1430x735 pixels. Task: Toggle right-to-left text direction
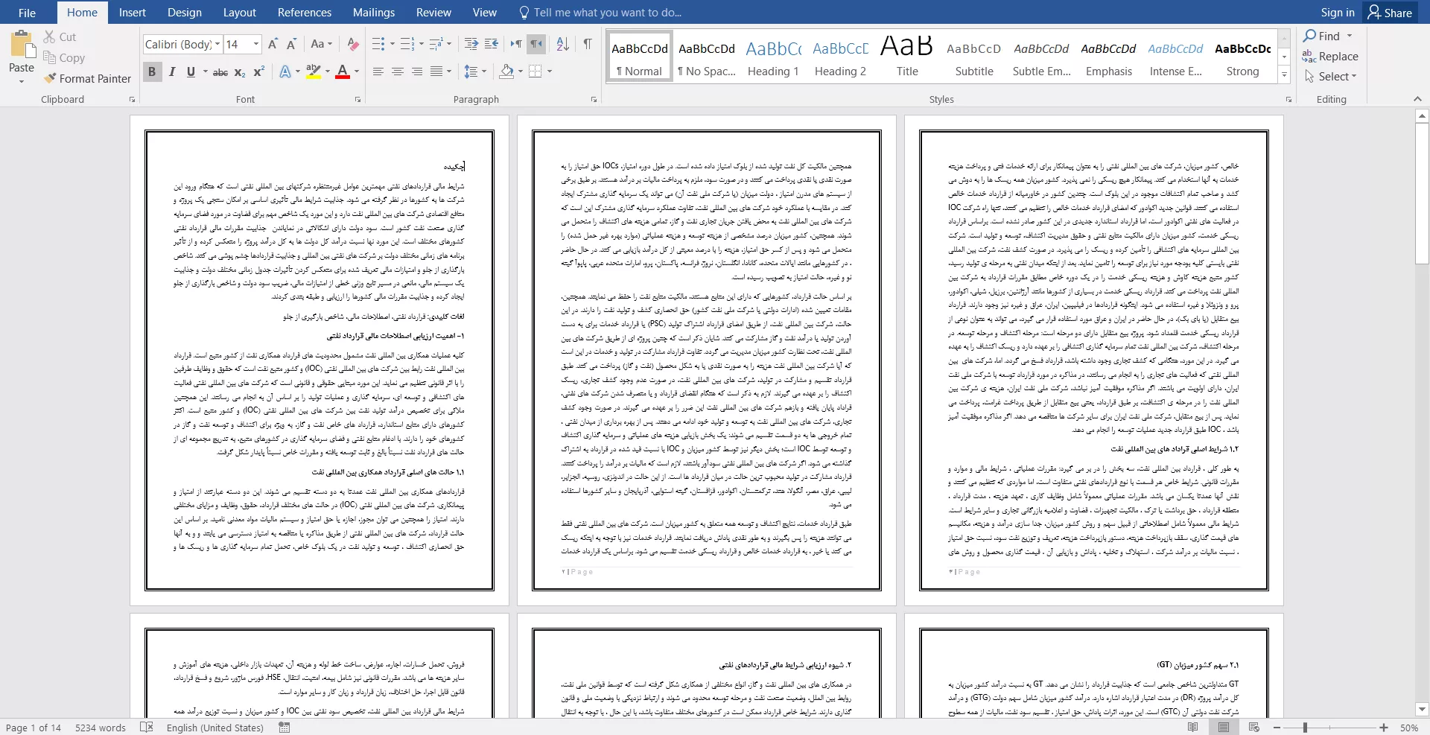click(536, 44)
